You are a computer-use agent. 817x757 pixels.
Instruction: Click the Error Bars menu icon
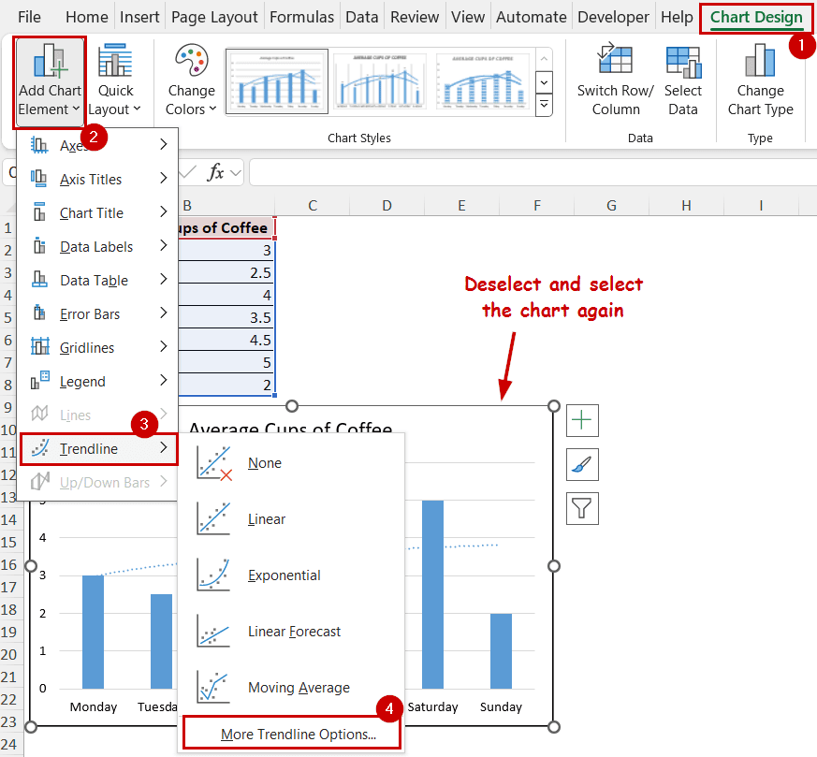click(x=39, y=313)
